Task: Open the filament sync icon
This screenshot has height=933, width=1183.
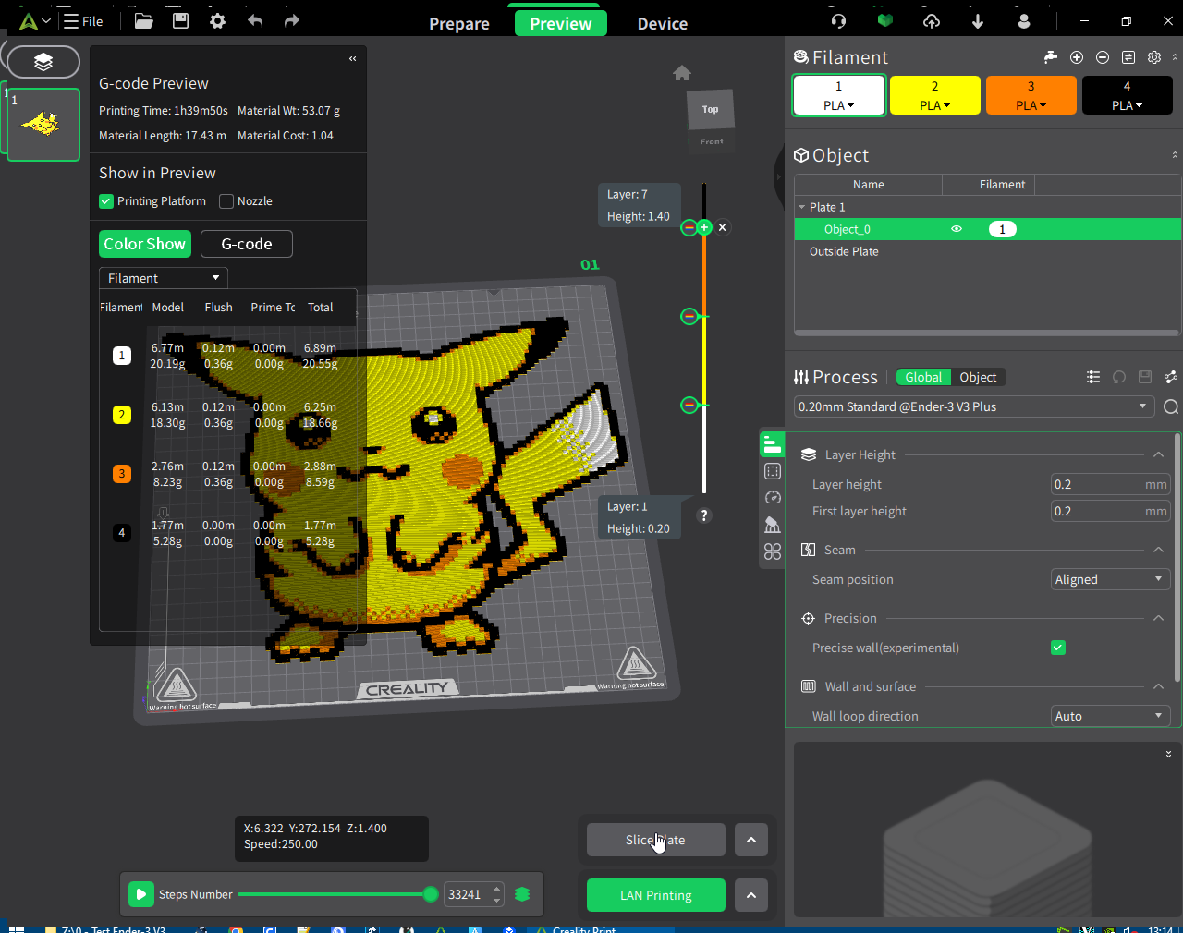Action: pyautogui.click(x=1128, y=57)
